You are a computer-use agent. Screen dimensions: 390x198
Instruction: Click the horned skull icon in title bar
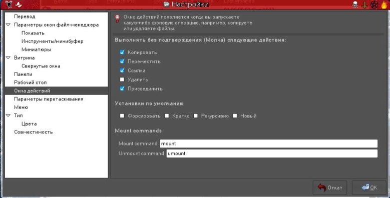(x=9, y=4)
